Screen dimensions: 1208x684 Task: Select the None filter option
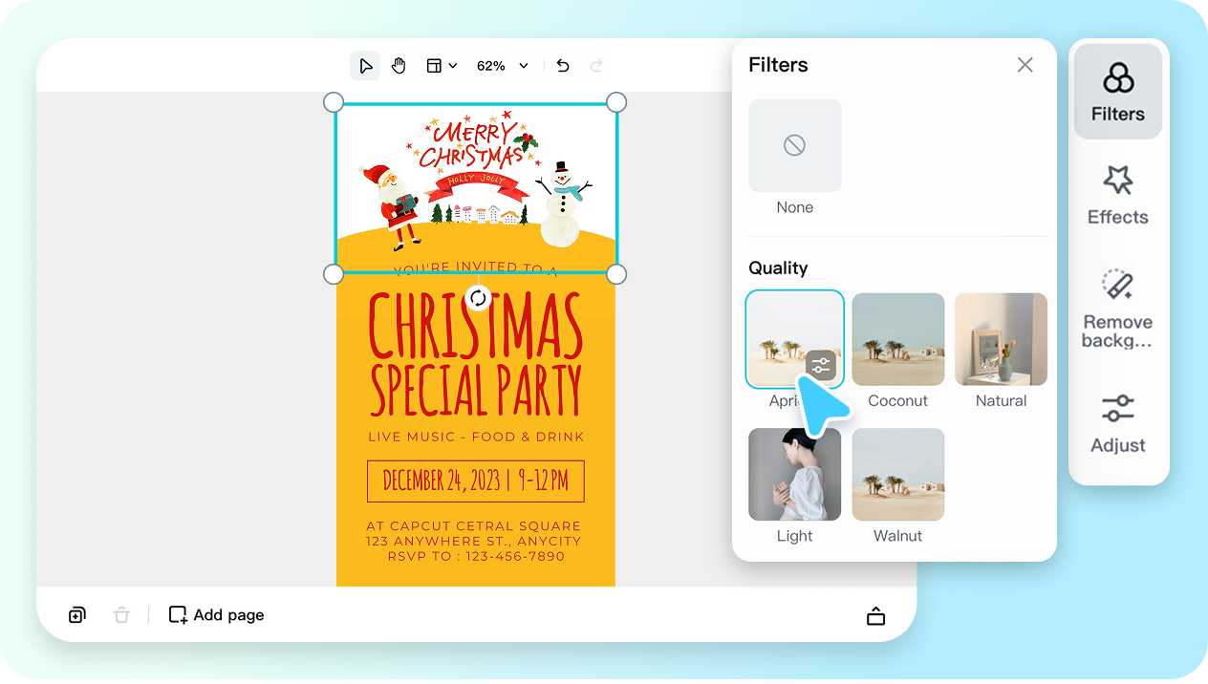pos(794,145)
